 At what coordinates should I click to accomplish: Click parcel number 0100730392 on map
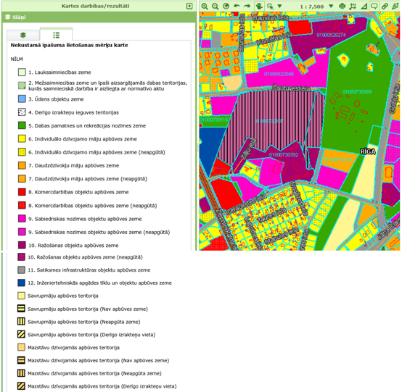click(284, 154)
